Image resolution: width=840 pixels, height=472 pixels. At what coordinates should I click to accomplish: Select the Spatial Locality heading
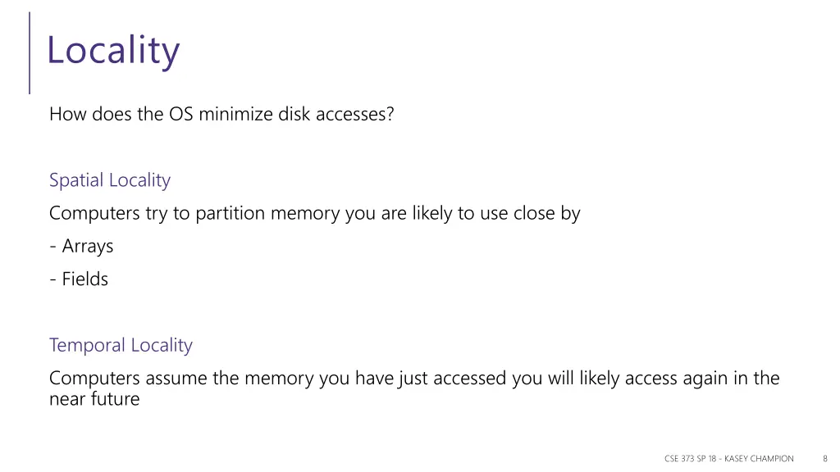110,180
